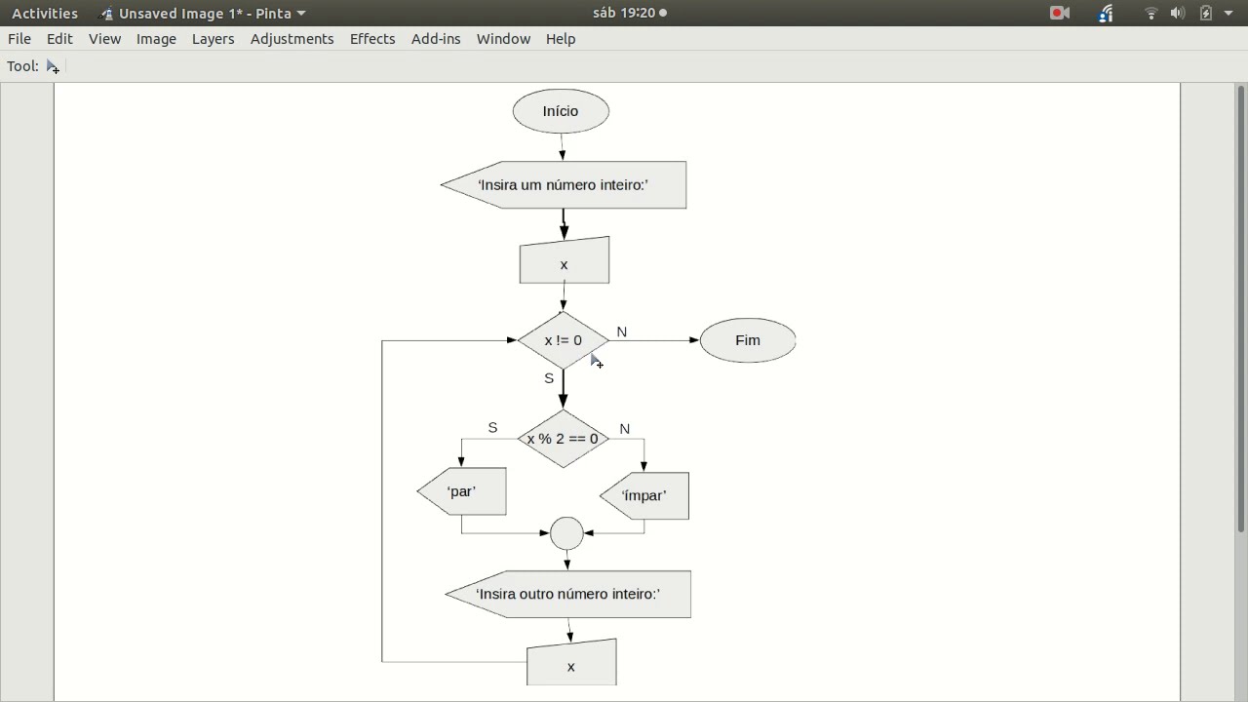Viewport: 1248px width, 702px height.
Task: Open the Window menu
Action: [x=503, y=39]
